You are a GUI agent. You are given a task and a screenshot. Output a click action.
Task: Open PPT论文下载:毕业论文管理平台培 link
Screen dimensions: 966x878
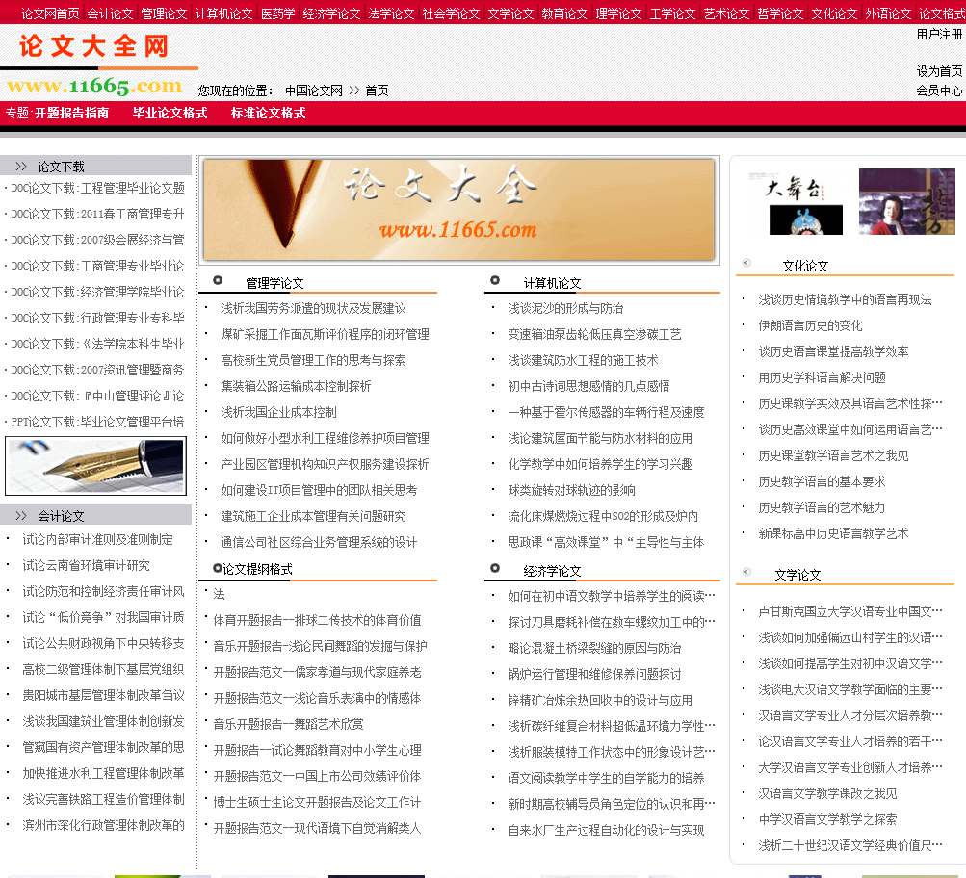point(98,422)
